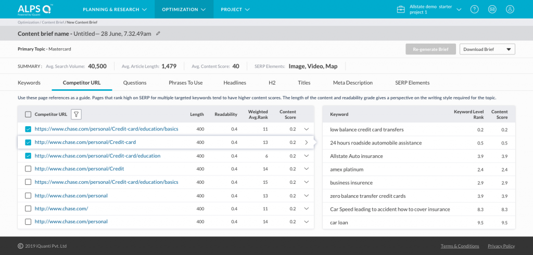Screen dimensions: 533x255
Task: Open the chase.com/personal/Credit-card/education link
Action: pos(97,156)
